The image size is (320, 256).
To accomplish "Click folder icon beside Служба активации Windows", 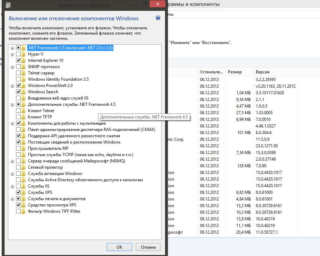I will pos(23,174).
